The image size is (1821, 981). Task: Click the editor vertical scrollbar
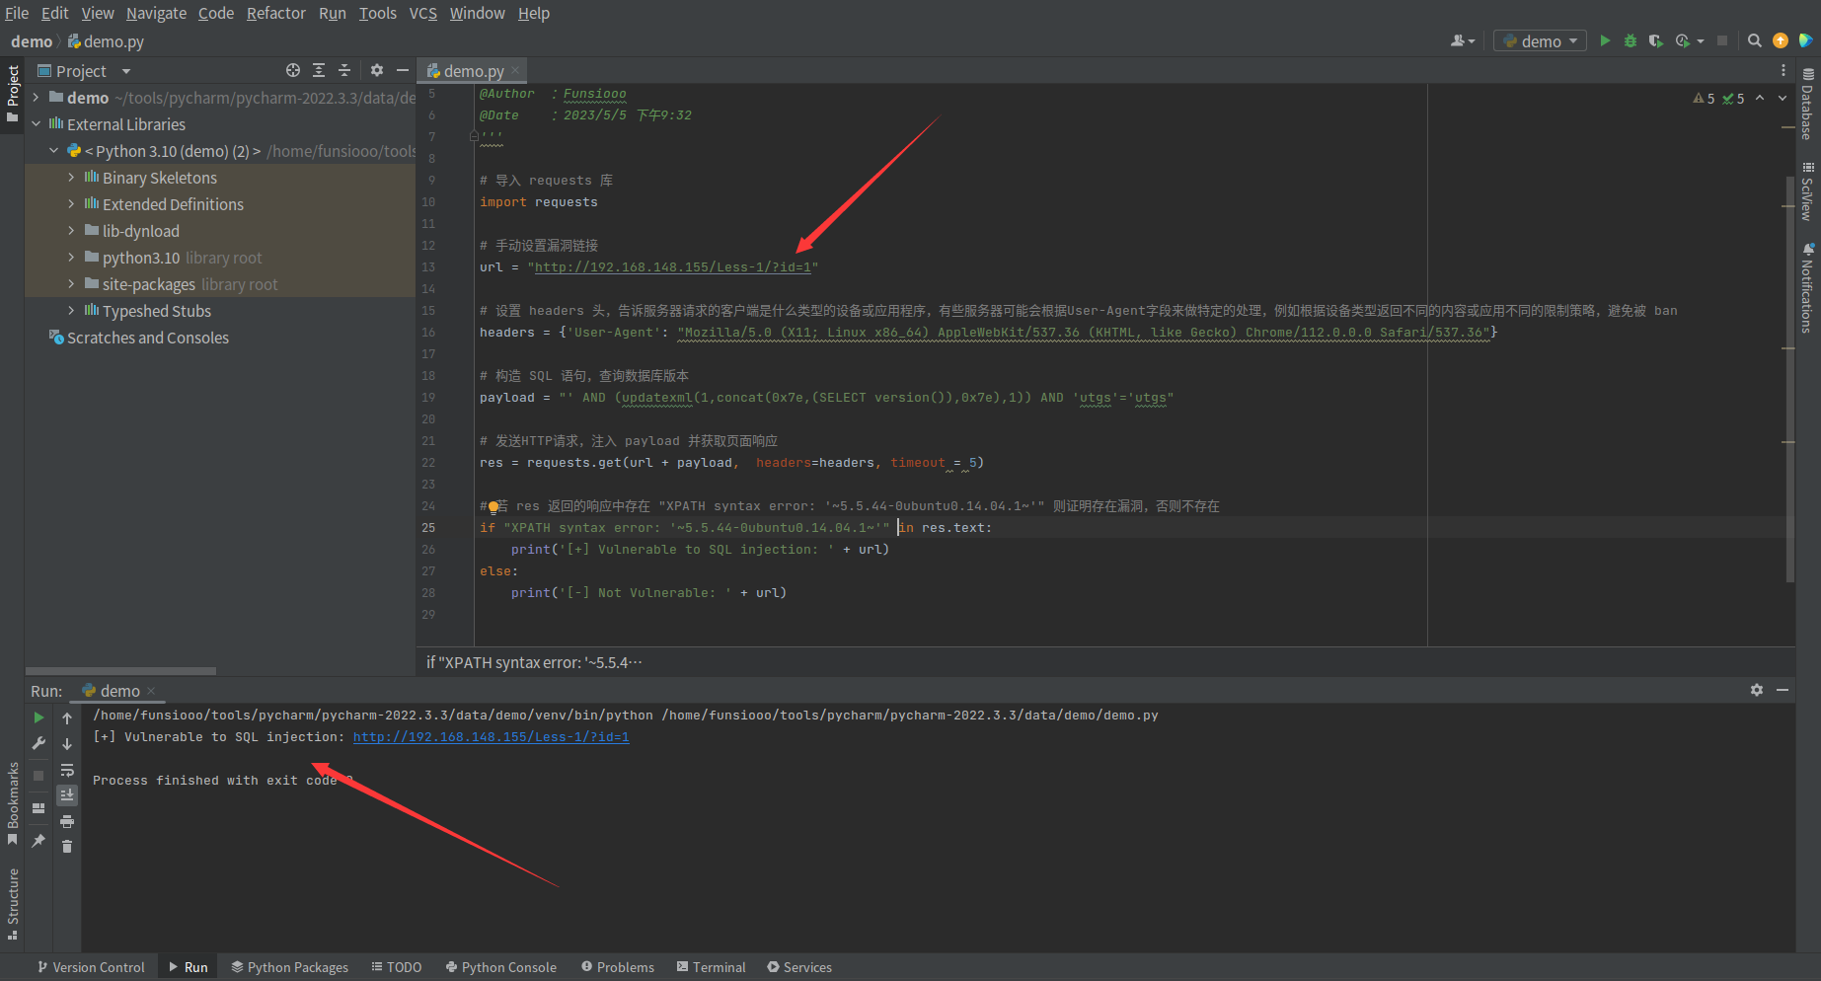1789,380
